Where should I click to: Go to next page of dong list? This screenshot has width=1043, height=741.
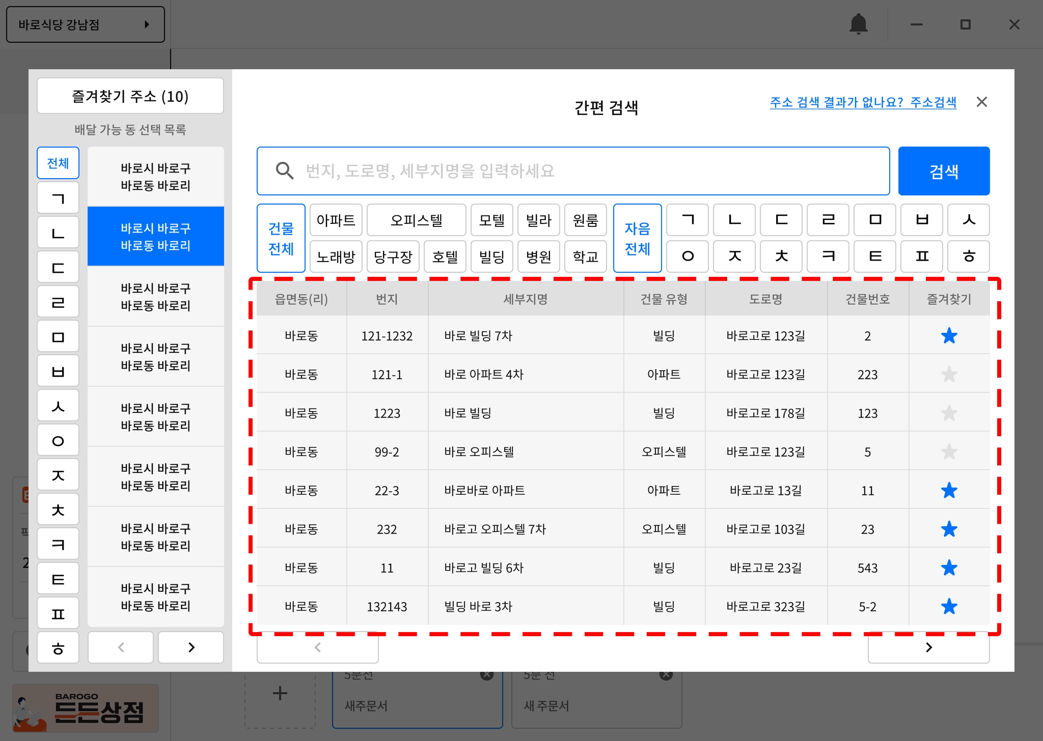click(x=191, y=647)
